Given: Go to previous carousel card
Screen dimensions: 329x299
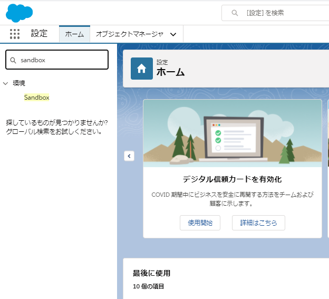Looking at the screenshot, I should click(x=129, y=156).
